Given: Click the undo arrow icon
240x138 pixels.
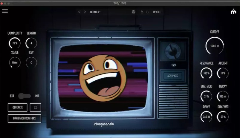Looking at the screenshot, I should coord(142,12).
